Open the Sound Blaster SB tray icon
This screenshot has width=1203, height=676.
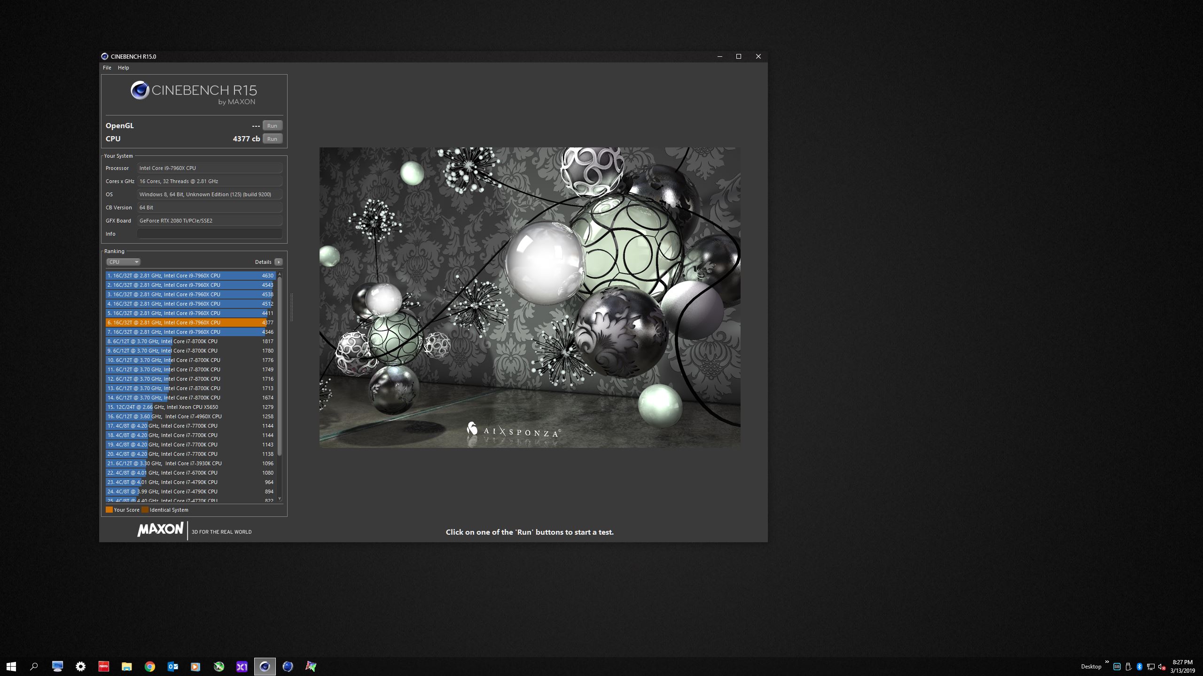click(1117, 667)
